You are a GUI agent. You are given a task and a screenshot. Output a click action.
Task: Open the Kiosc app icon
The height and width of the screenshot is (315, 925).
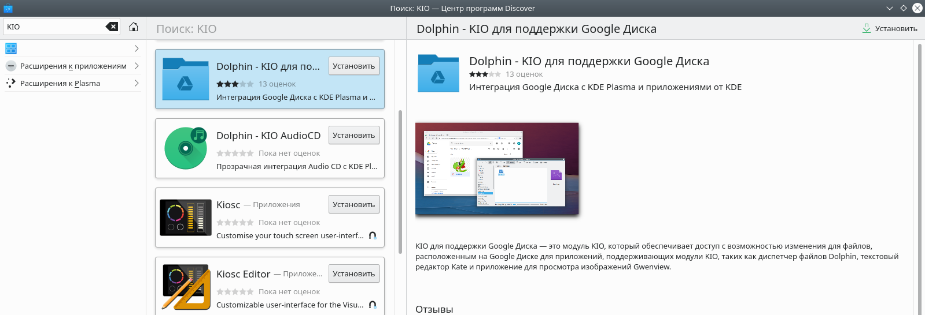click(186, 217)
